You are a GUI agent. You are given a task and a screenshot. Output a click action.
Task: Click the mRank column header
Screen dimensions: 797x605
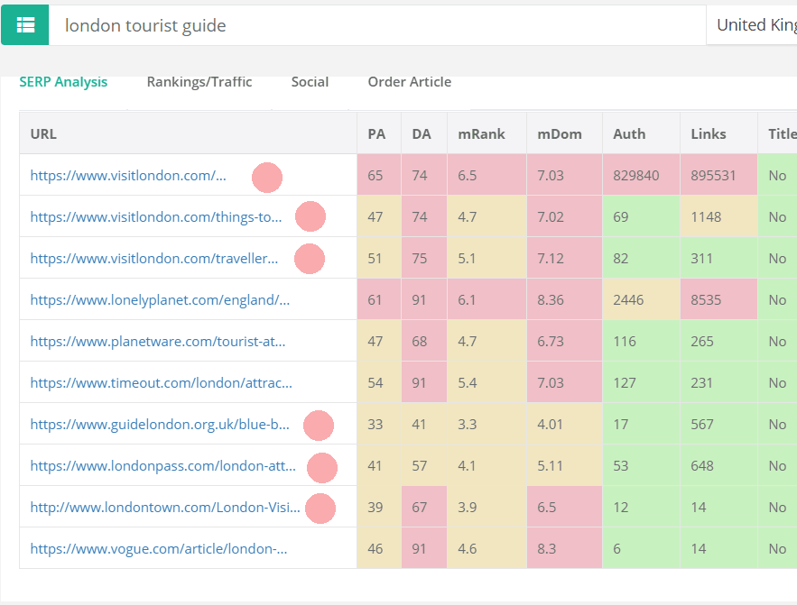click(x=481, y=133)
